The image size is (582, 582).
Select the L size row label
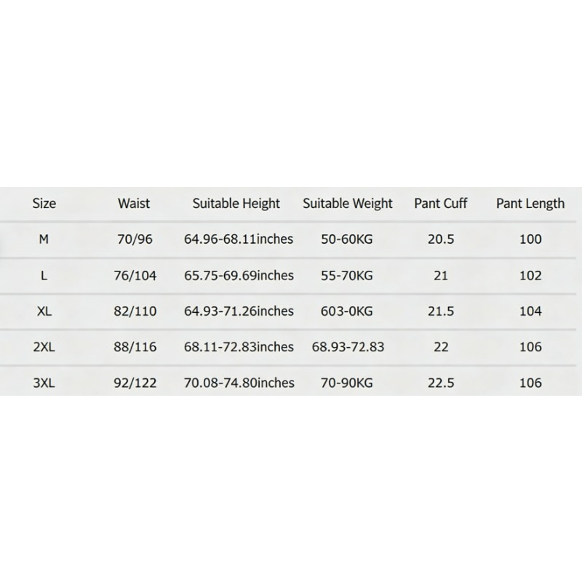(44, 276)
